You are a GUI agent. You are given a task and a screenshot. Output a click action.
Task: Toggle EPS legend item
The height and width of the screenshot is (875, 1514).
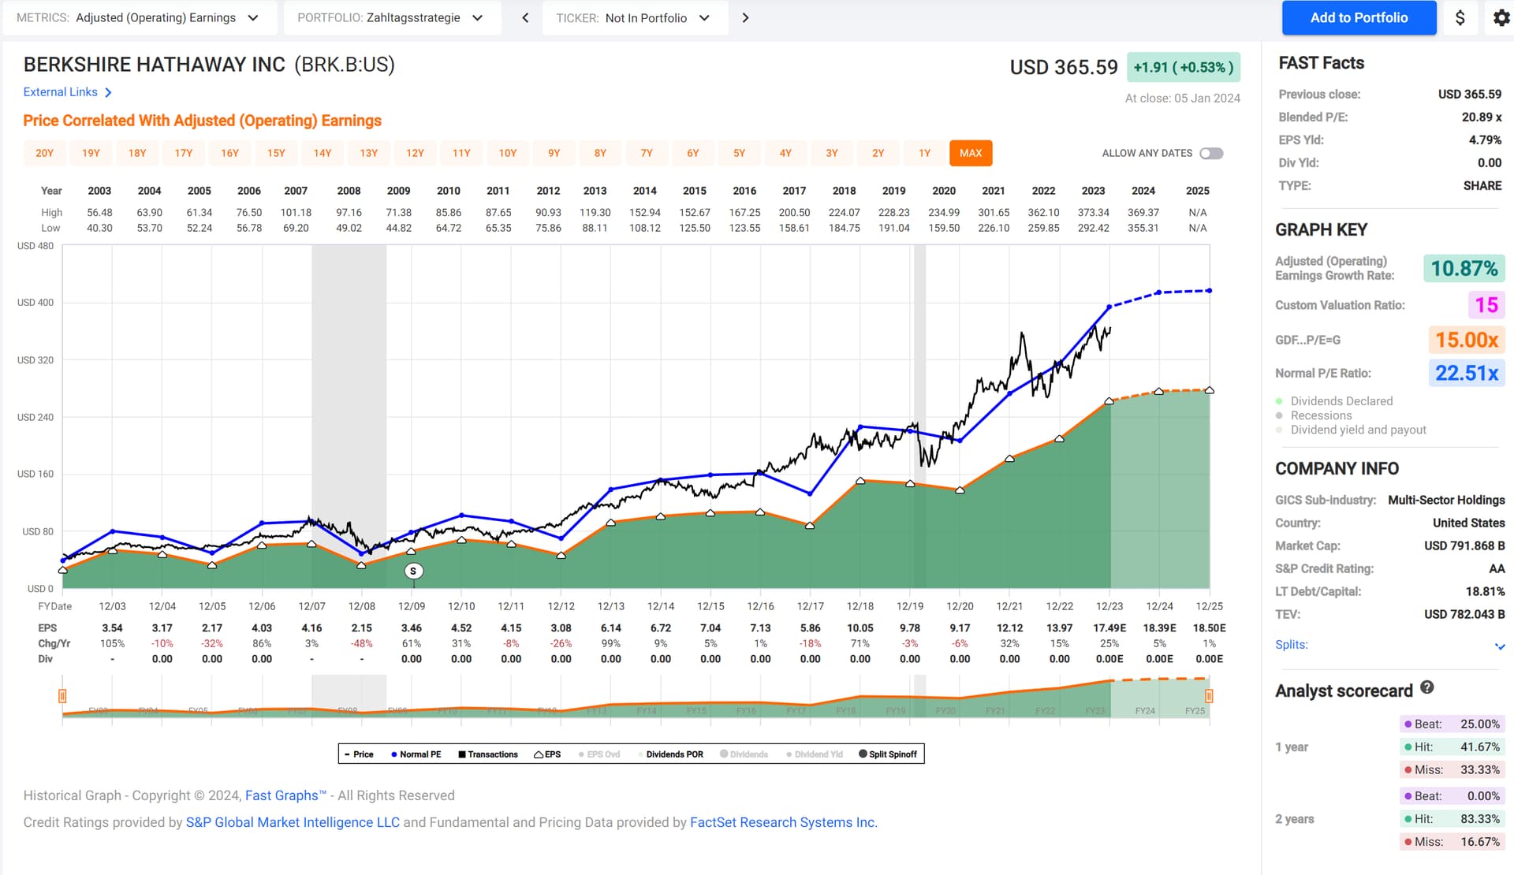click(547, 754)
